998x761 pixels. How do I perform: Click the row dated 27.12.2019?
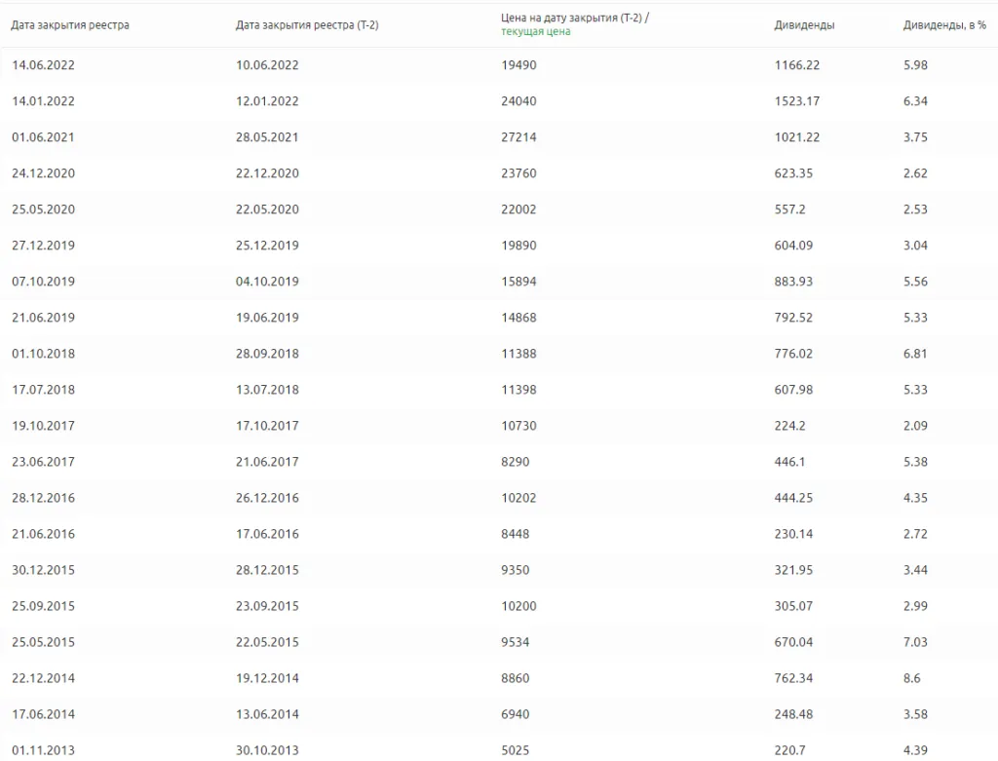pyautogui.click(x=499, y=245)
